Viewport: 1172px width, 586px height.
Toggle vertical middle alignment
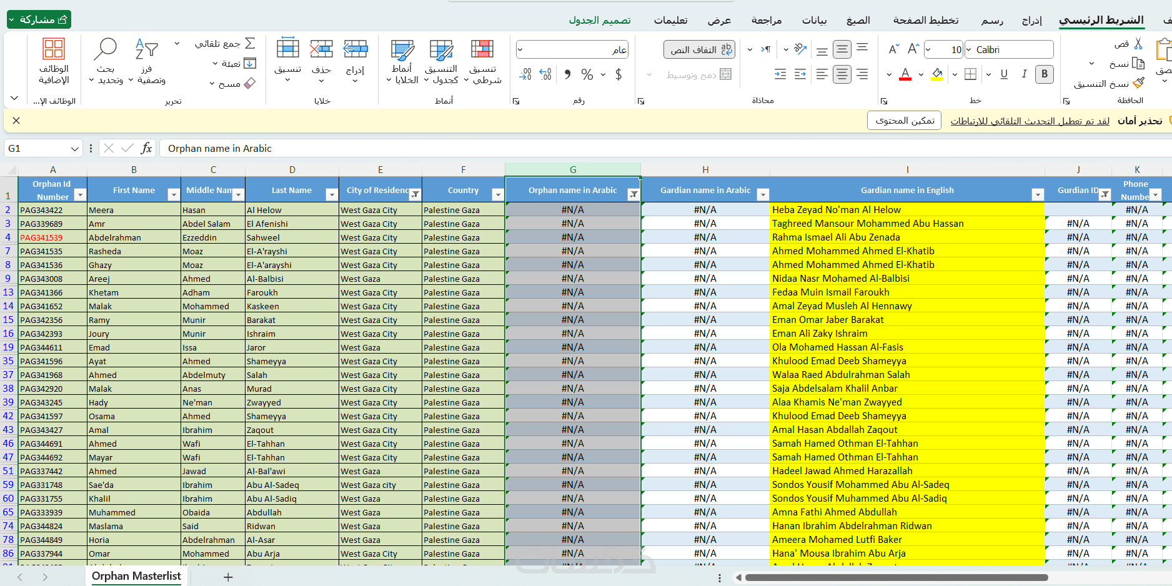842,49
